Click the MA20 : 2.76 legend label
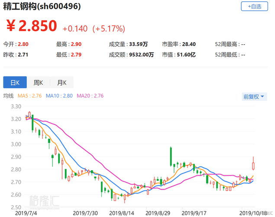Screen dimensions: 275x217 click(90, 96)
